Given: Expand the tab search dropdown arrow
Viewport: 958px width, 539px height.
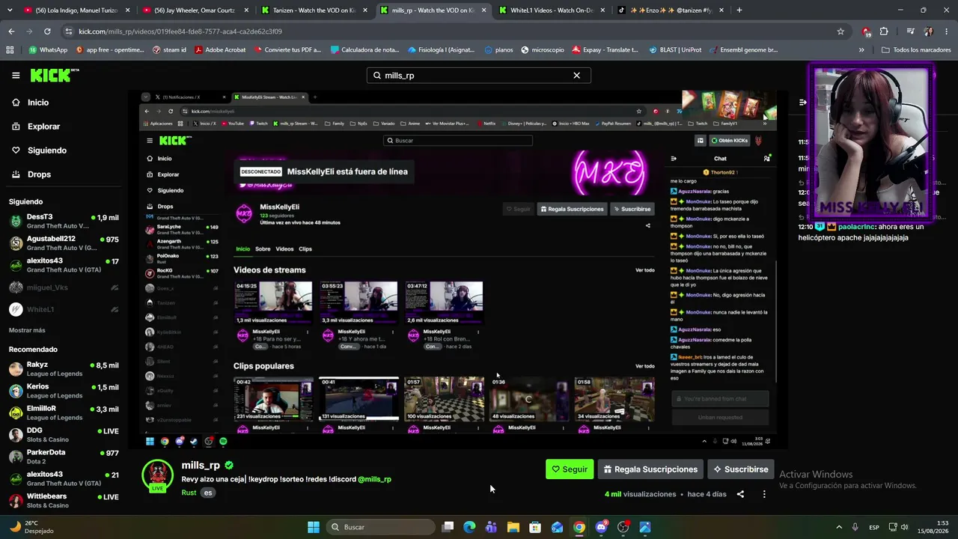Looking at the screenshot, I should pyautogui.click(x=8, y=10).
